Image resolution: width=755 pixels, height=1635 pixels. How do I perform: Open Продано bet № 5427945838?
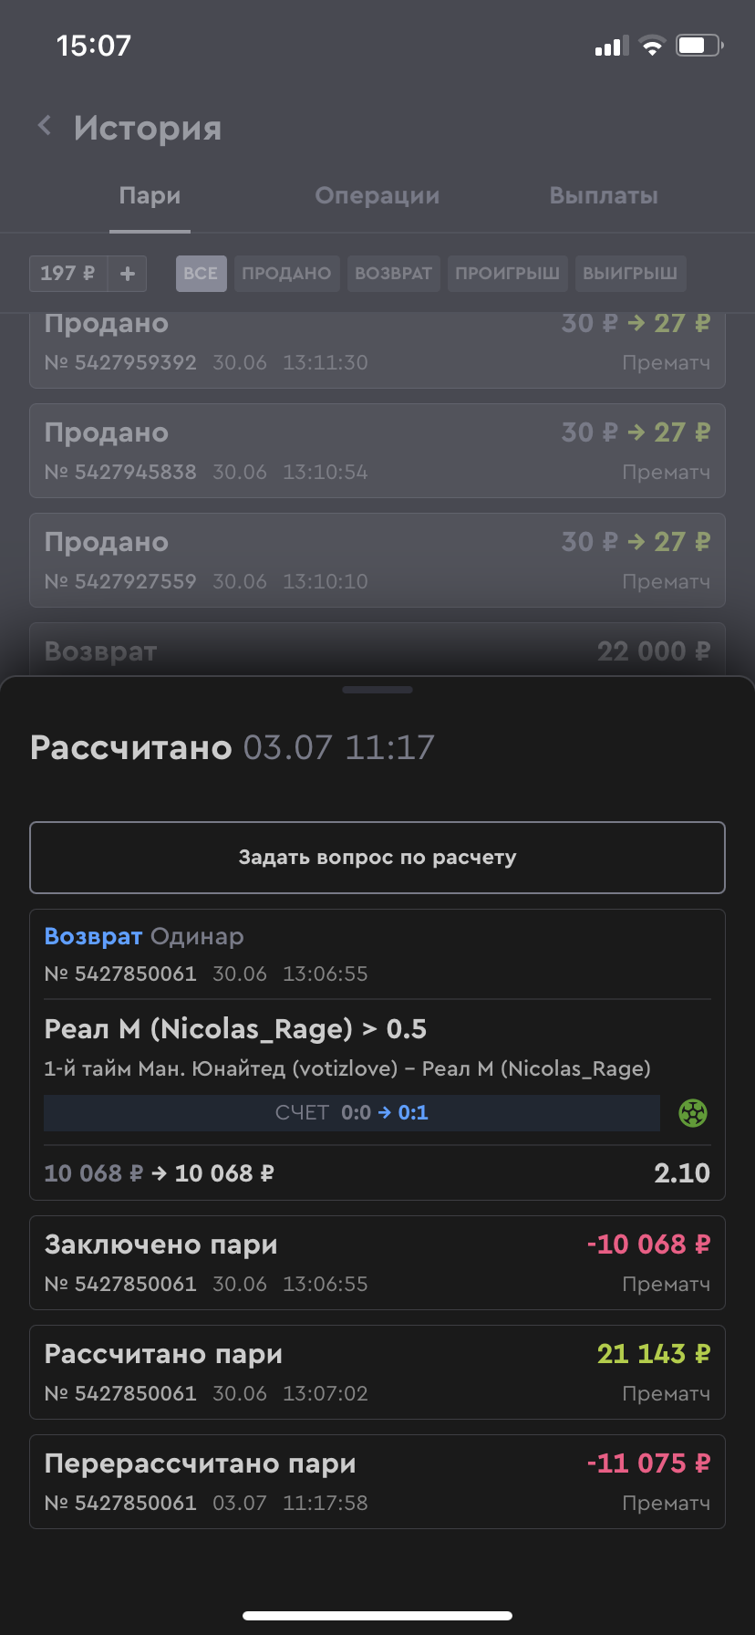(x=377, y=451)
